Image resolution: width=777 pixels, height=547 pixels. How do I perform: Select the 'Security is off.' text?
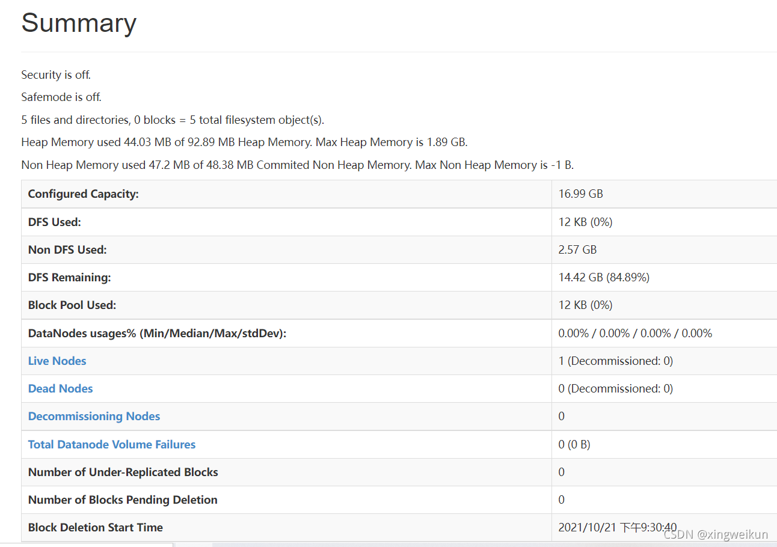pos(56,75)
